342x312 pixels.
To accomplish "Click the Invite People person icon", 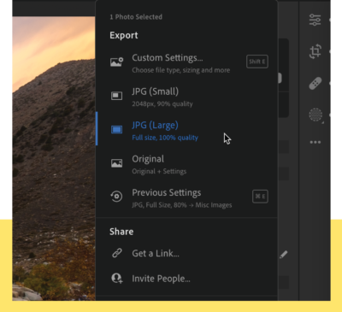I will click(117, 278).
